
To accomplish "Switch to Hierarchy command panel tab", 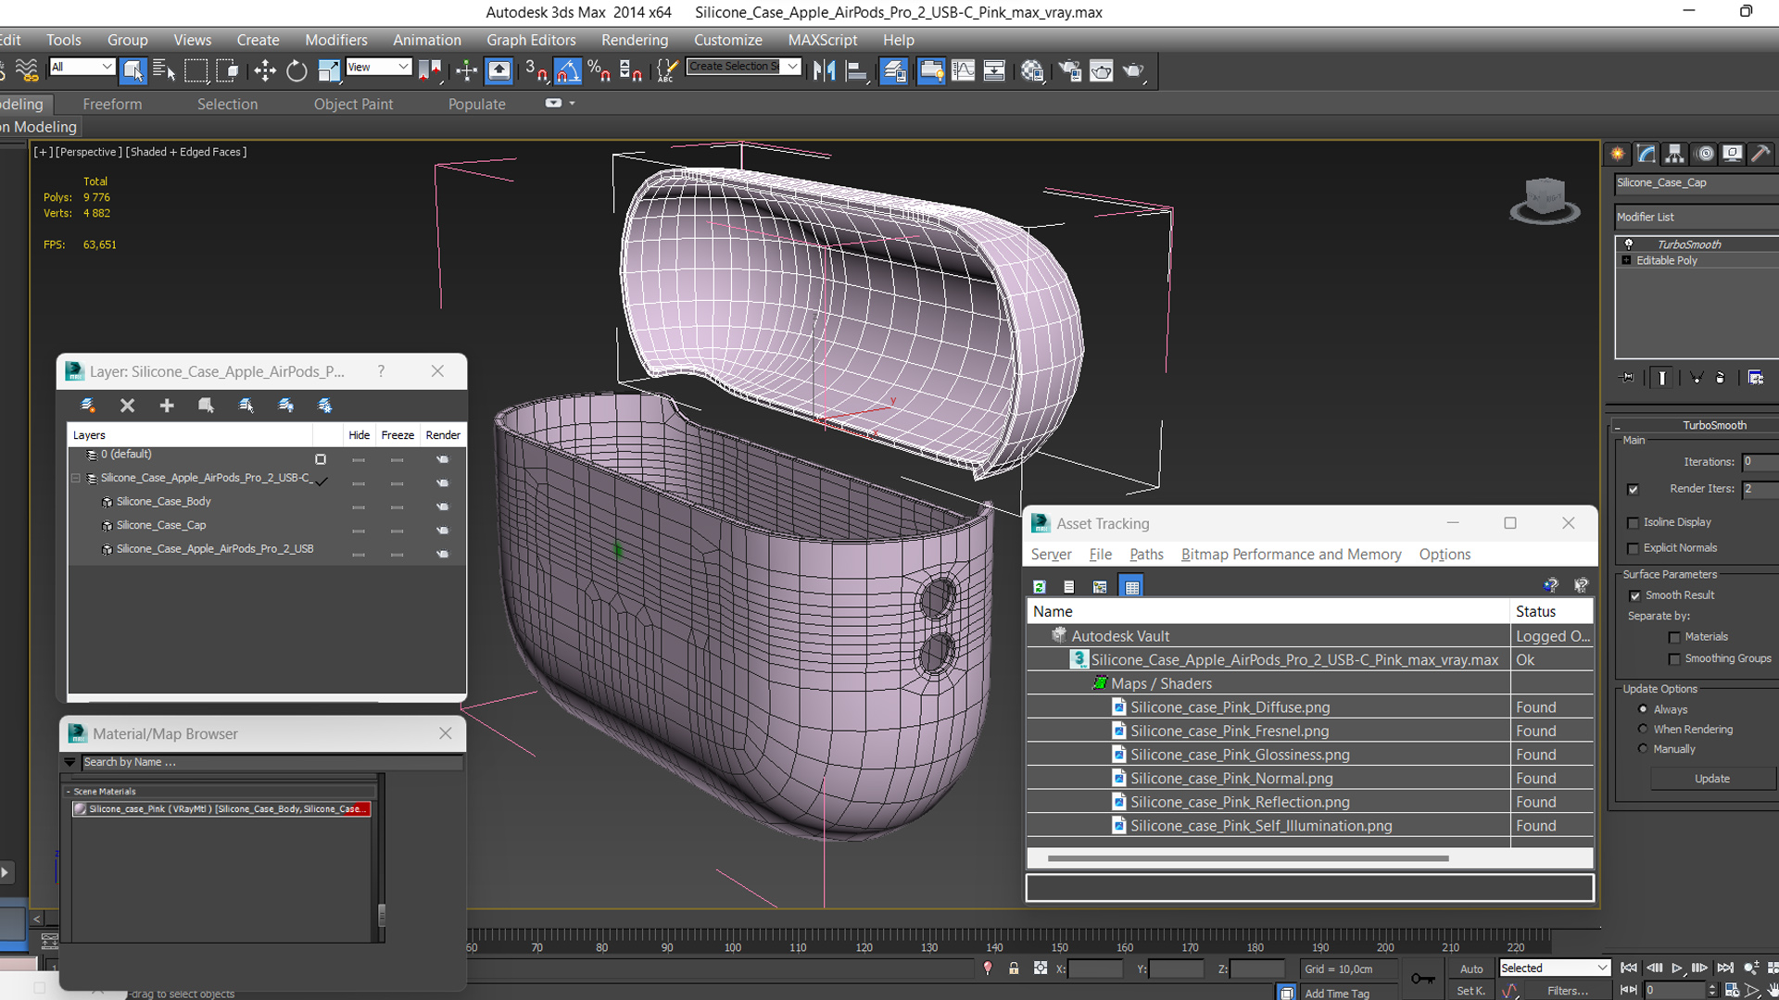I will click(x=1674, y=154).
